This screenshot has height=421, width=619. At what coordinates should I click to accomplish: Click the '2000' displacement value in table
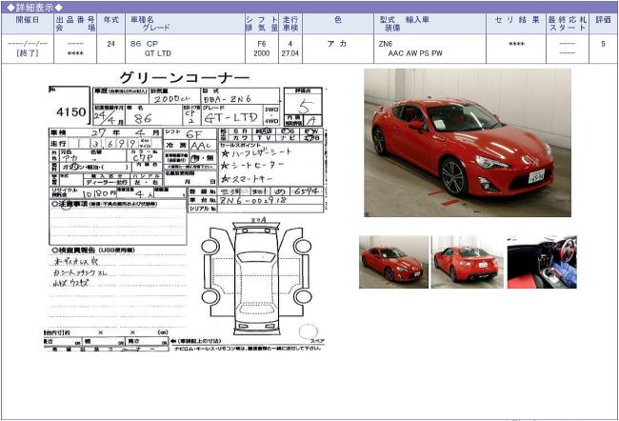[262, 53]
